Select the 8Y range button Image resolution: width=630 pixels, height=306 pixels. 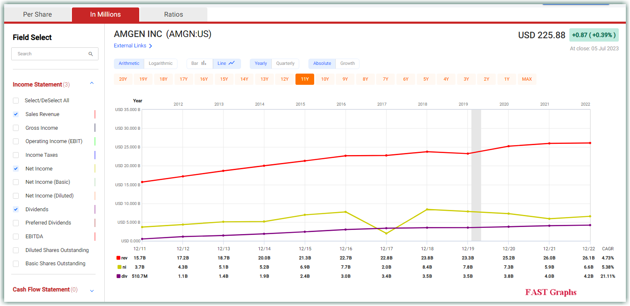point(365,79)
